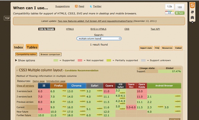Expand the Show options section
This screenshot has height=120, width=199.
25,60
